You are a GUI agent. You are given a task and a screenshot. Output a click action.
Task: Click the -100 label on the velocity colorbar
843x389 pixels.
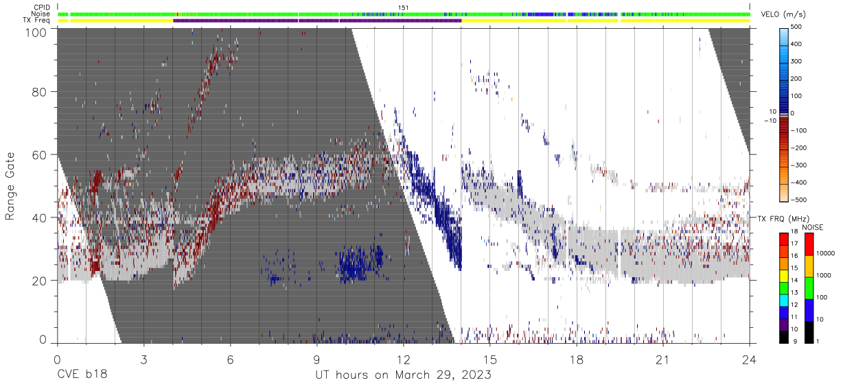click(798, 130)
